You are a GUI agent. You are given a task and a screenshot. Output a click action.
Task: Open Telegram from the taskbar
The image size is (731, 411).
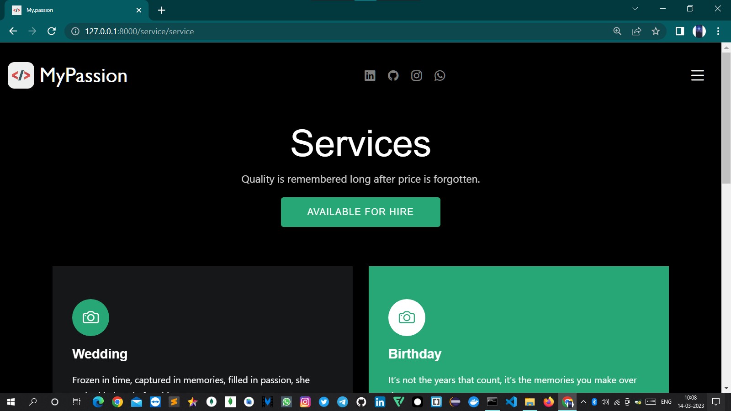(343, 402)
